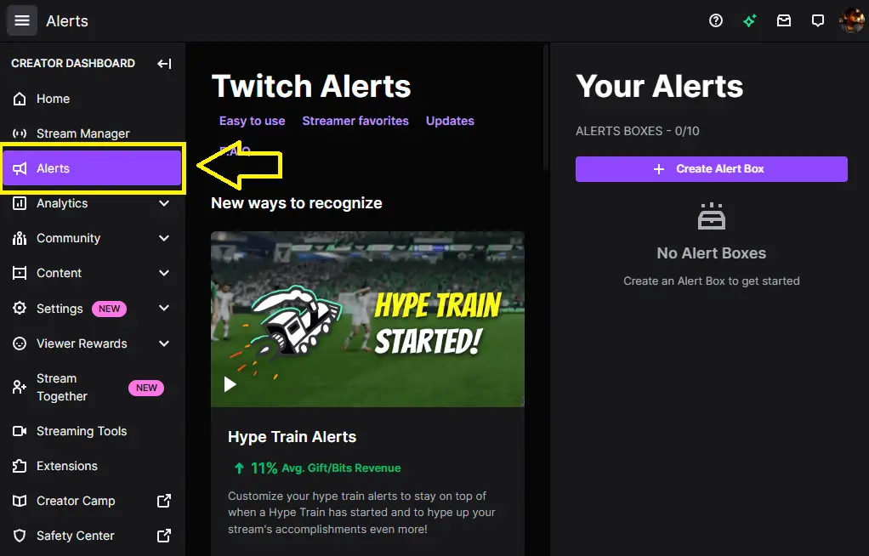Play the Hype Train Started video
The width and height of the screenshot is (869, 556).
tap(230, 384)
